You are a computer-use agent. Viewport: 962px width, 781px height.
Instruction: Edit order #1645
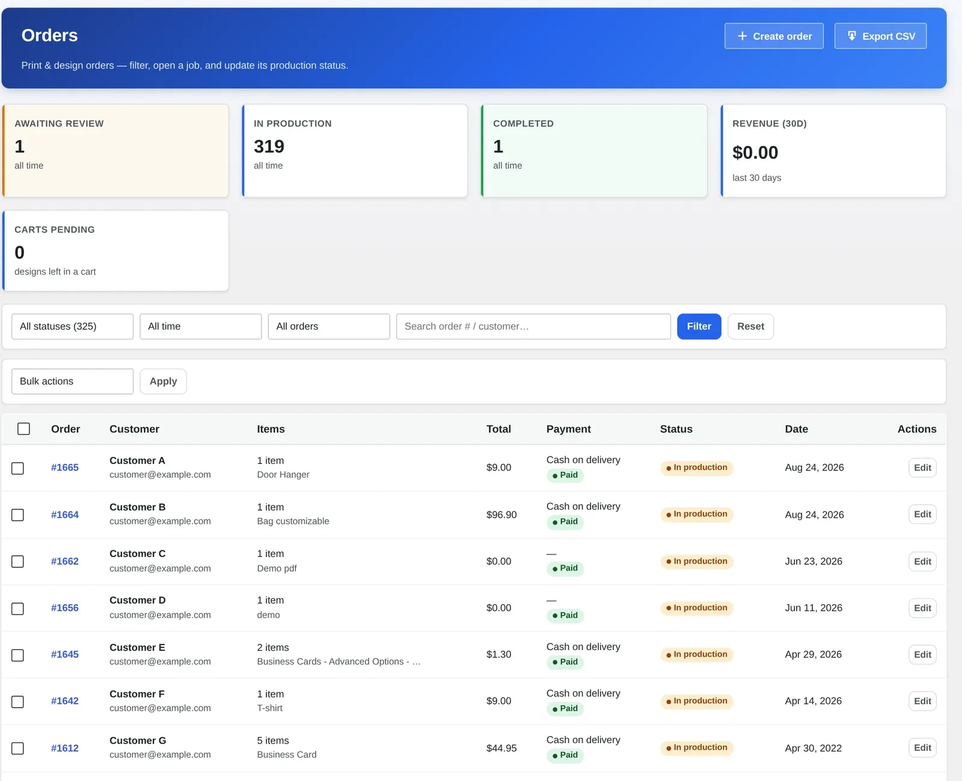[922, 654]
